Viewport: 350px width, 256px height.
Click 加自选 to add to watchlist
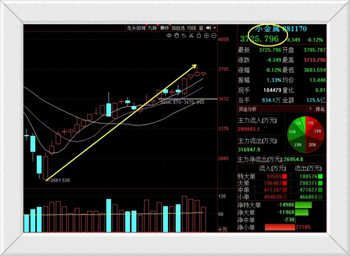(178, 28)
